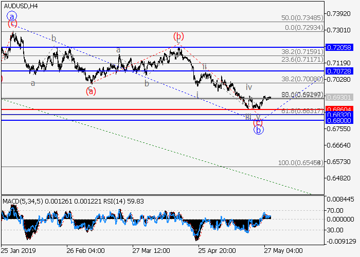
Task: Click the red (b) wave label at the peak
Action: click(x=178, y=36)
